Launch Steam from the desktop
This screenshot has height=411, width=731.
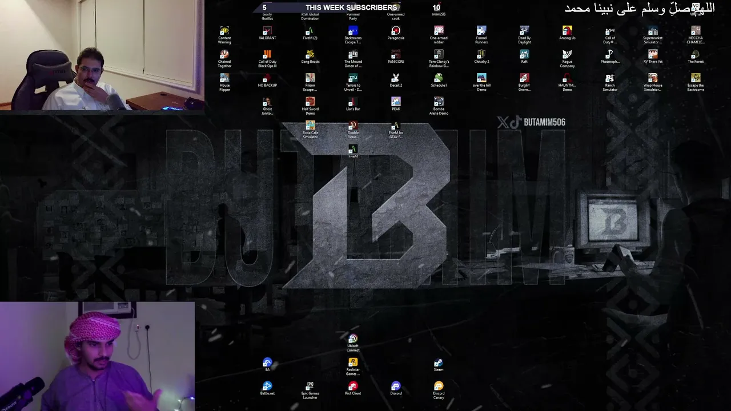[439, 365]
